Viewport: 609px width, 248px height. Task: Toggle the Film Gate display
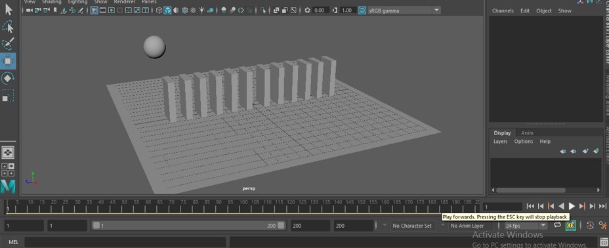[x=103, y=10]
